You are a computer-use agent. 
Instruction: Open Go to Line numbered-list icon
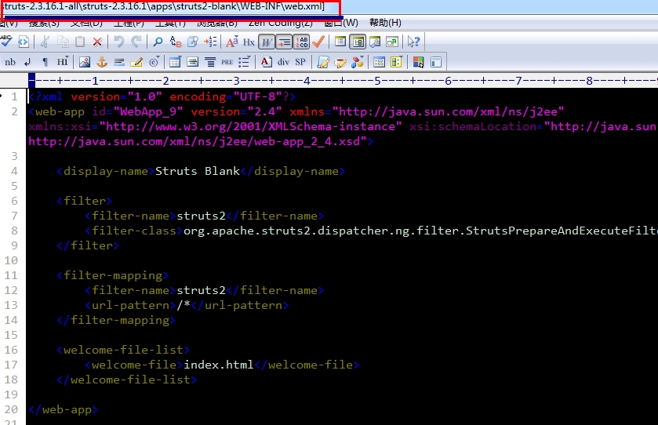coord(210,42)
